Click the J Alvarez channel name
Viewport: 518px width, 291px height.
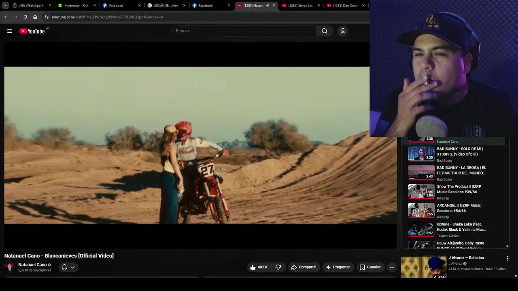[455, 264]
